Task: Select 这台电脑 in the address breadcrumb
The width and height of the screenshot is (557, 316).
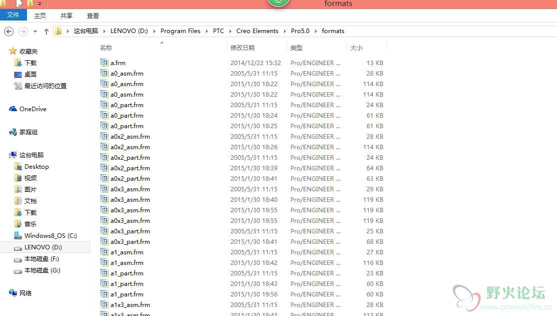Action: click(85, 31)
